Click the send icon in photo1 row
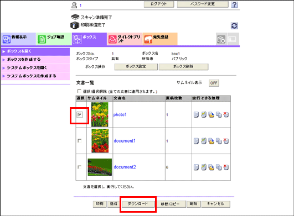294x216 pixels. (204, 114)
